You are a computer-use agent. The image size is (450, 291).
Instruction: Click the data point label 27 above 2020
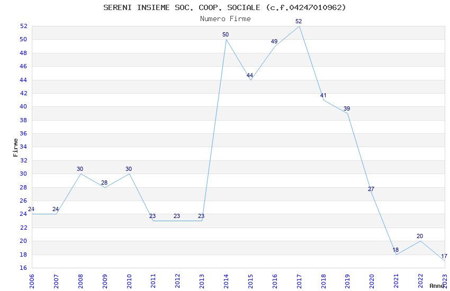pyautogui.click(x=371, y=189)
